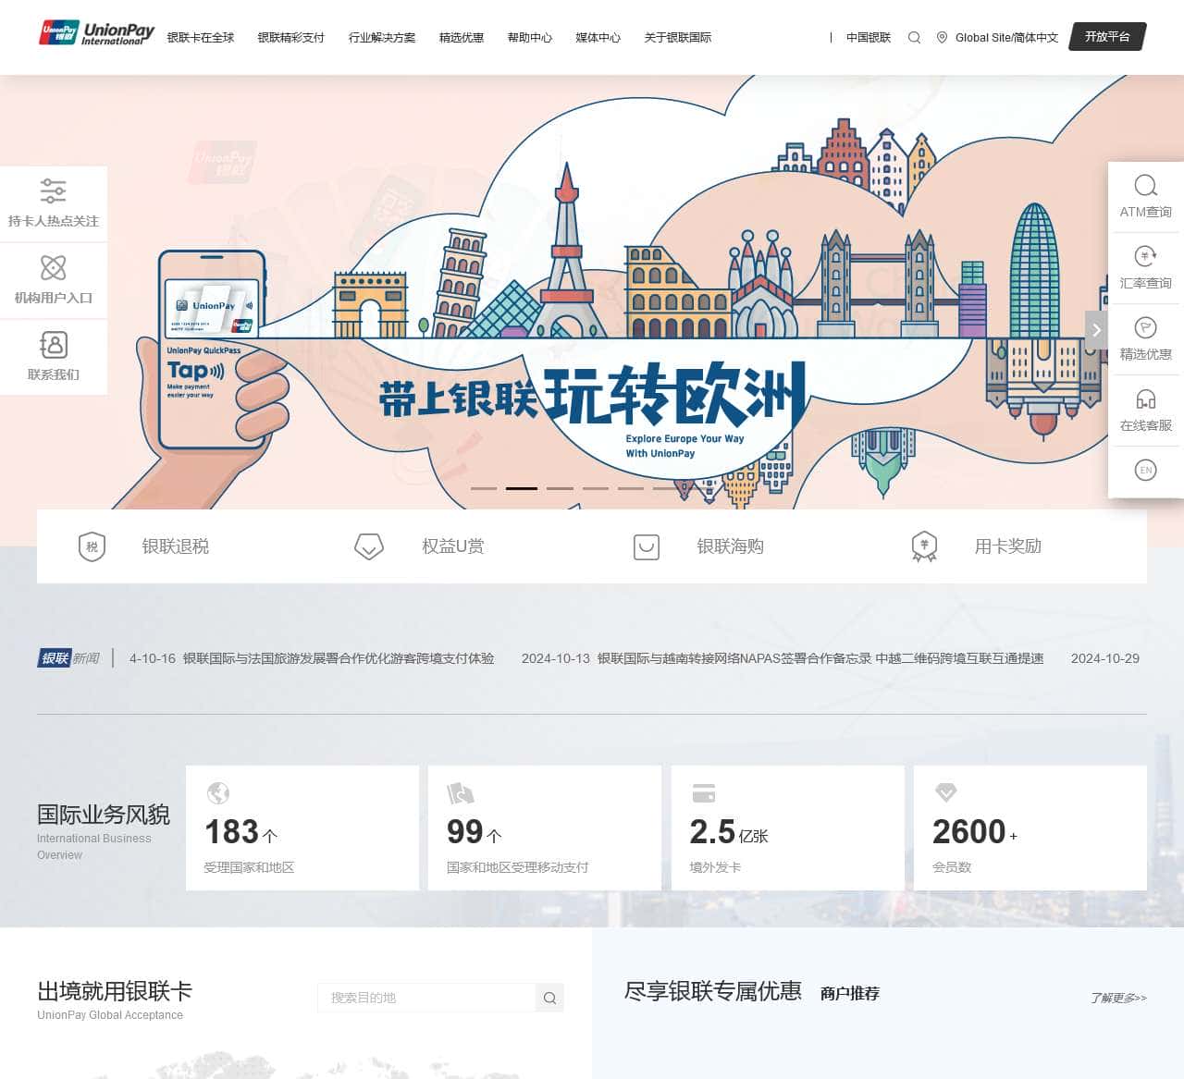Image resolution: width=1184 pixels, height=1079 pixels.
Task: Click the 用卡奖励 award badge icon
Action: (x=924, y=546)
